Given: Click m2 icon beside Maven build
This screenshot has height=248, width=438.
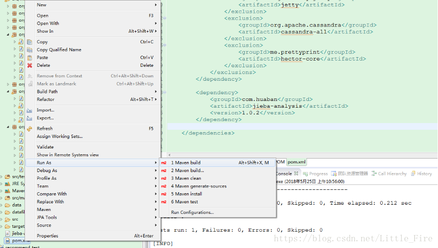Looking at the screenshot, I should coord(164,162).
